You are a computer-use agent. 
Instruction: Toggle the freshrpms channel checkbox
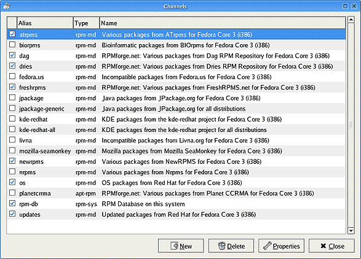click(12, 87)
